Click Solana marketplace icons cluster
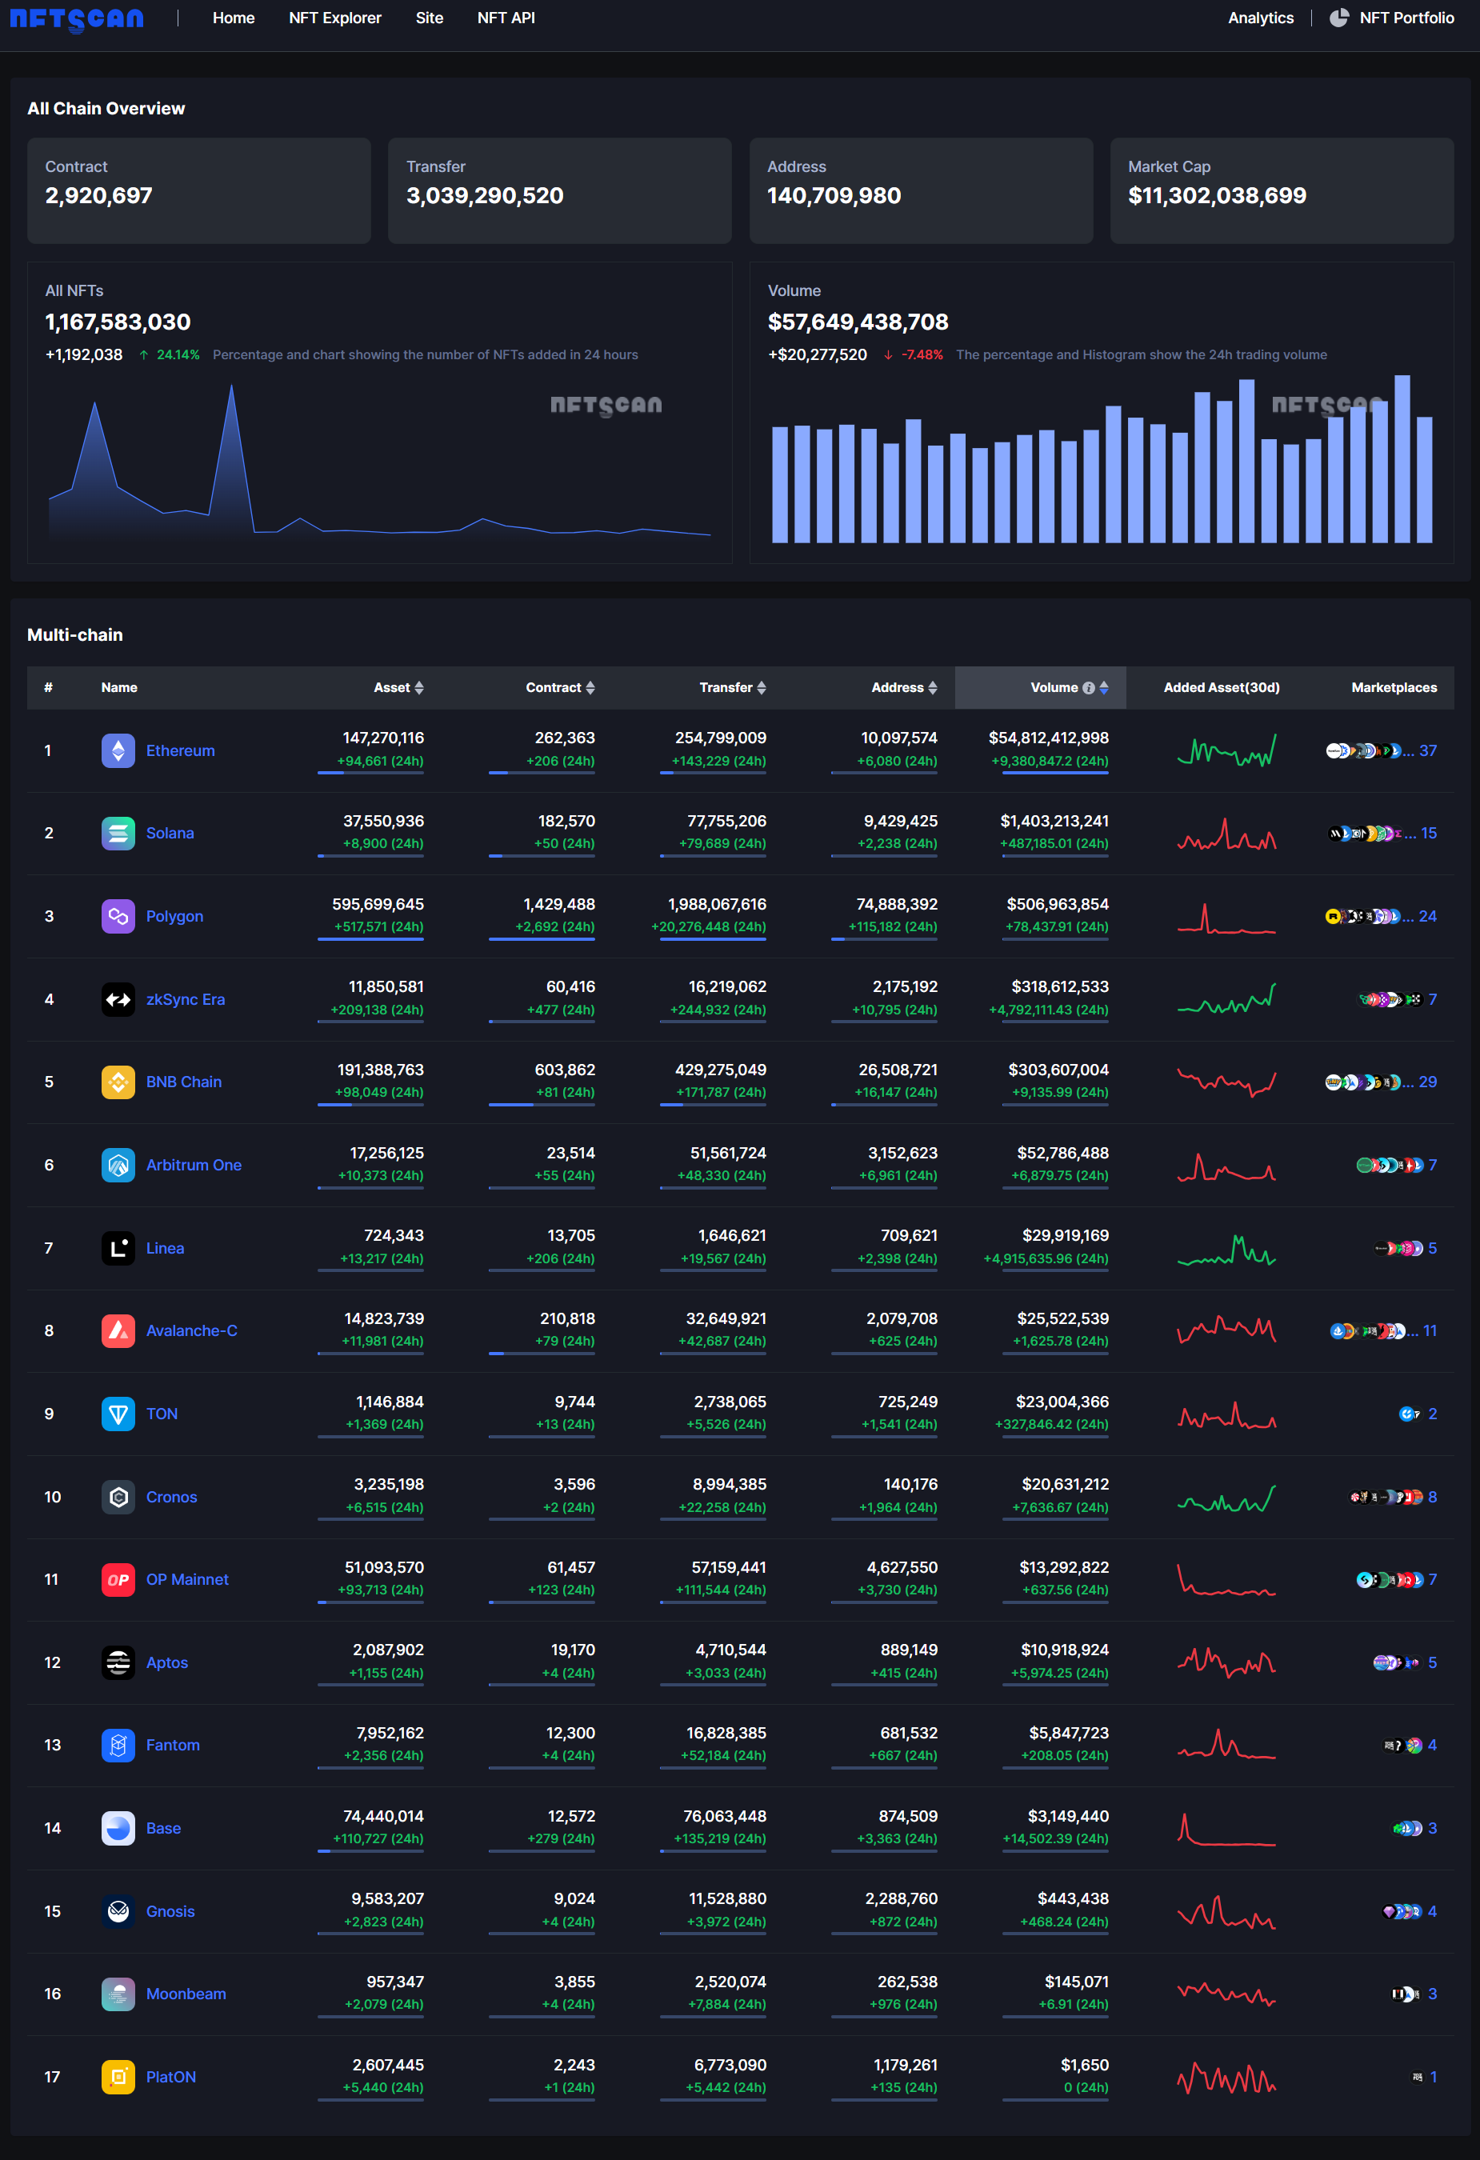The width and height of the screenshot is (1480, 2160). [1365, 833]
